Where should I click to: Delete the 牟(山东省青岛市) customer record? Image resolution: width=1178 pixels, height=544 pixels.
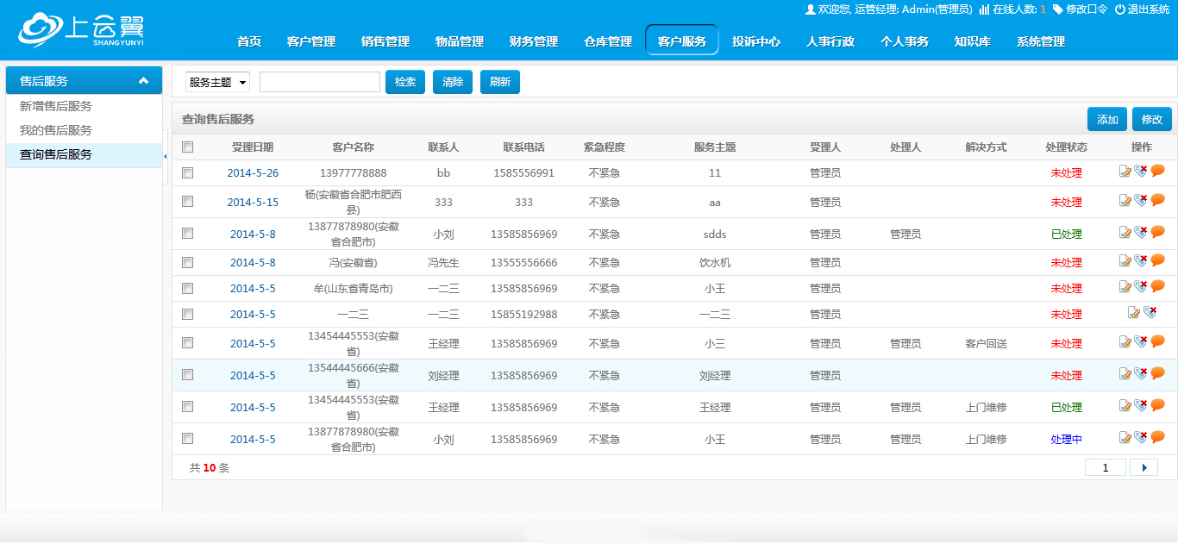[x=1140, y=287]
